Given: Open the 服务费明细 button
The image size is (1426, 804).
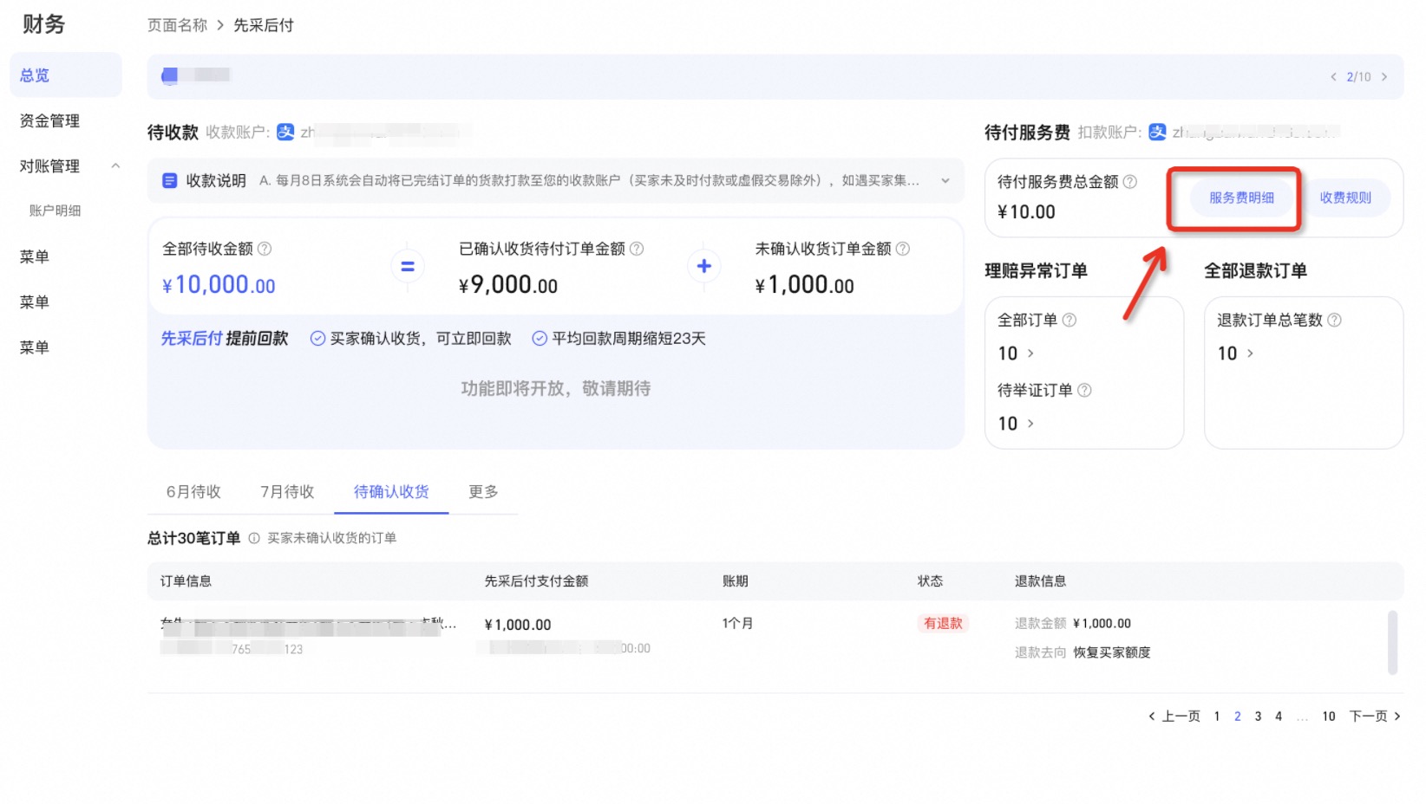Looking at the screenshot, I should tap(1241, 198).
